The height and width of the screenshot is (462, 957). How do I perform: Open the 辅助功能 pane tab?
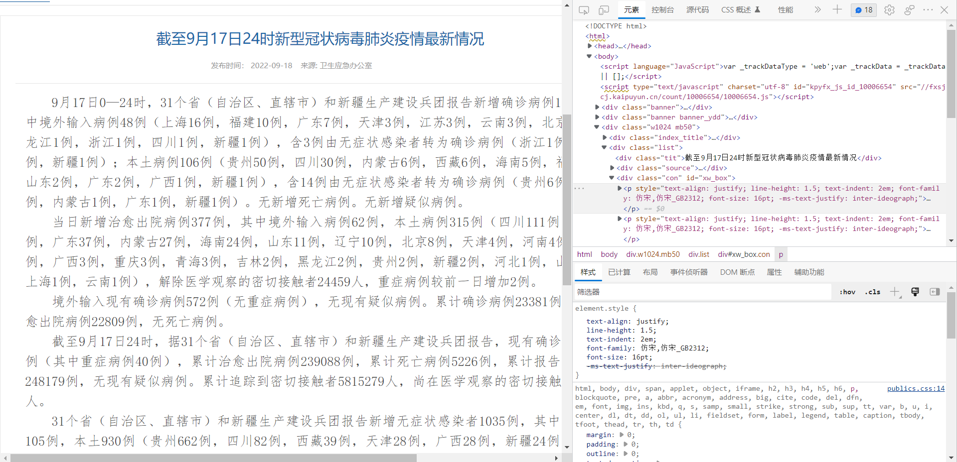pyautogui.click(x=809, y=272)
